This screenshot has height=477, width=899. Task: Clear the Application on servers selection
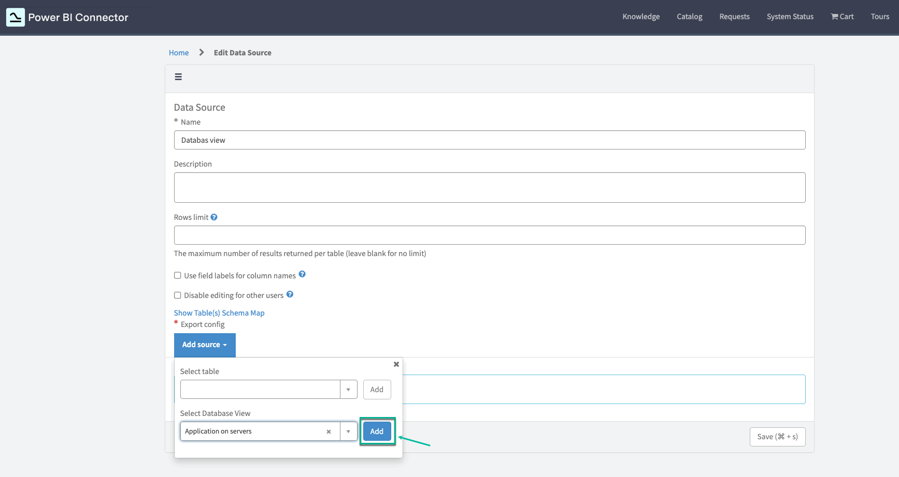[x=329, y=431]
